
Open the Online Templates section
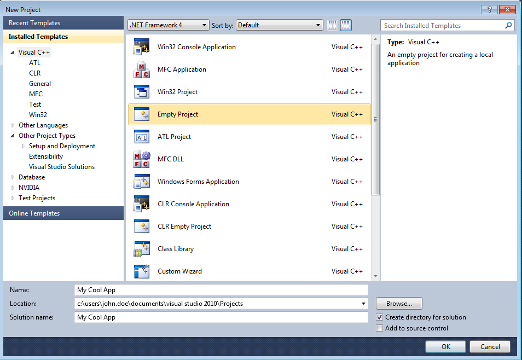tap(63, 213)
